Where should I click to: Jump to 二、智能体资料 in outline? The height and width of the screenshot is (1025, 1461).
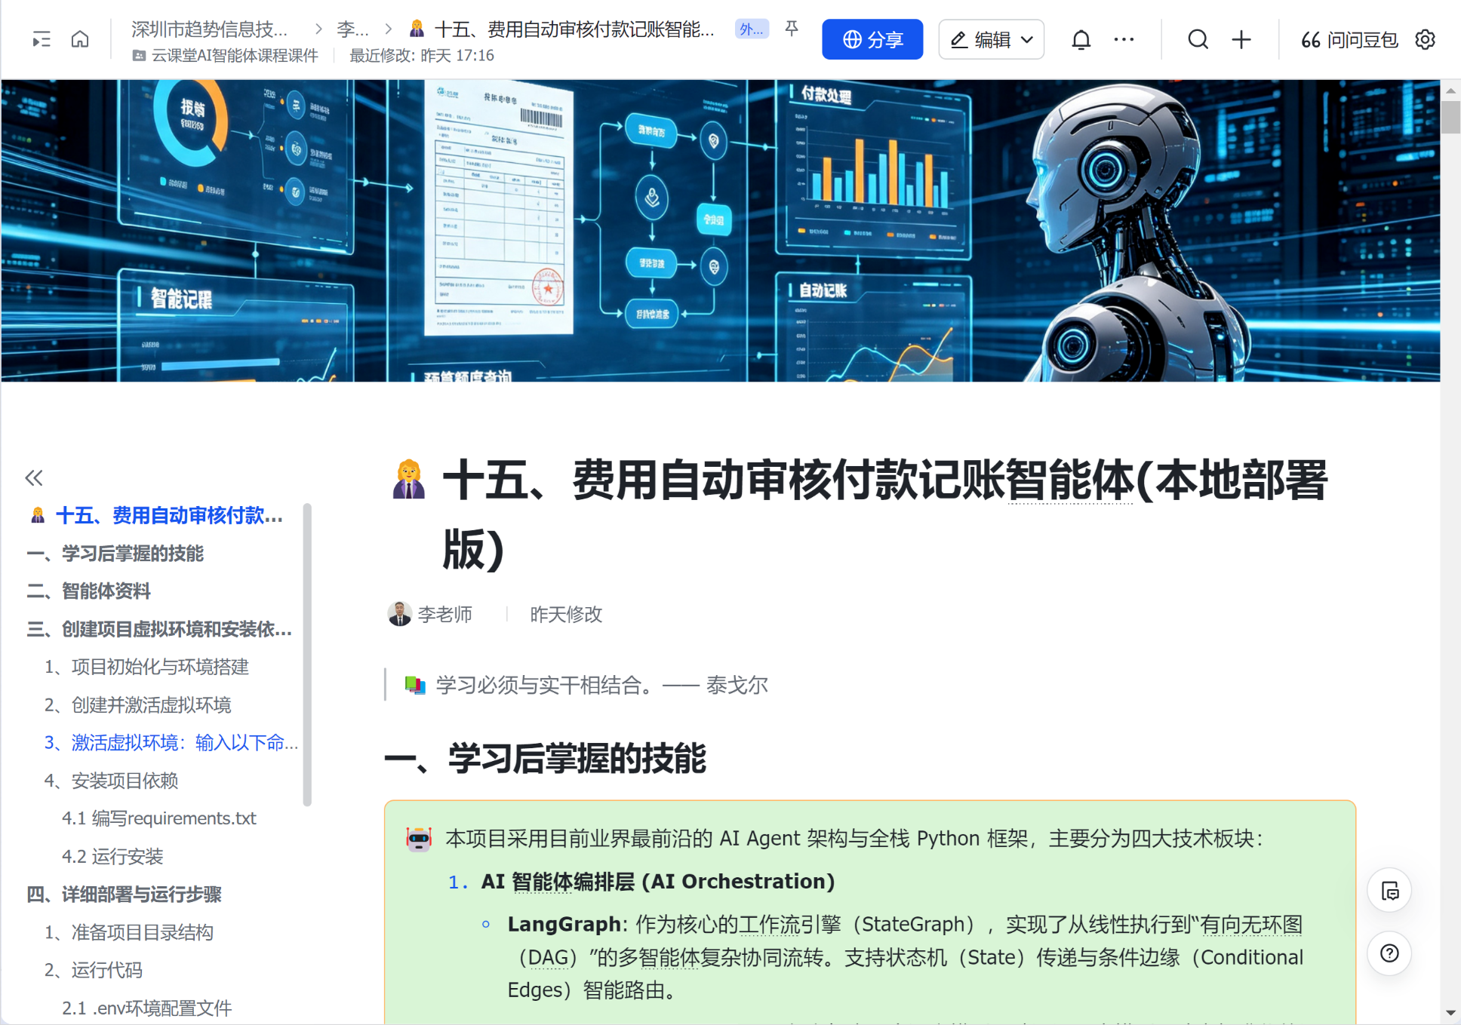(89, 591)
